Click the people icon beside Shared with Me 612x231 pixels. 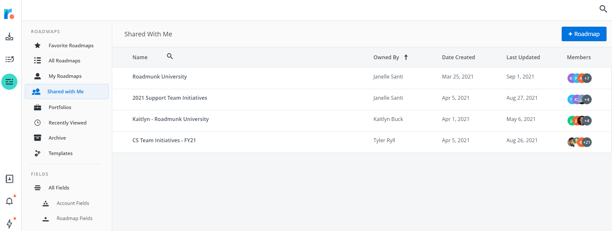pos(36,92)
